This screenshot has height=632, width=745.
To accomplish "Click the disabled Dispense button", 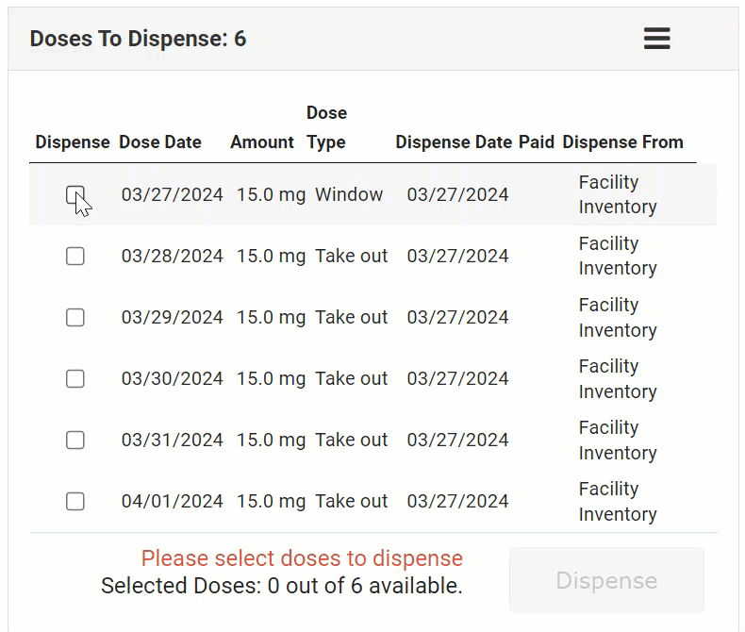I will coord(606,580).
